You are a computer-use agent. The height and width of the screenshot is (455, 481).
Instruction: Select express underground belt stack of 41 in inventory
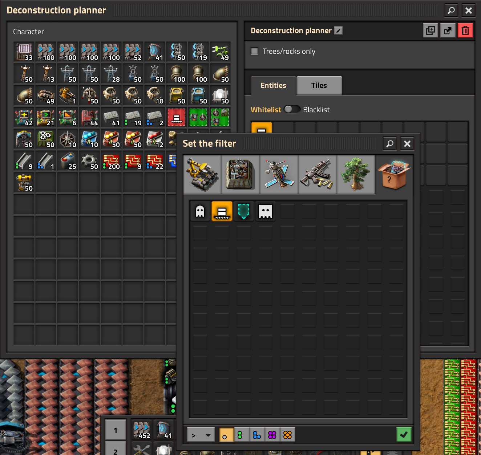coord(155,52)
